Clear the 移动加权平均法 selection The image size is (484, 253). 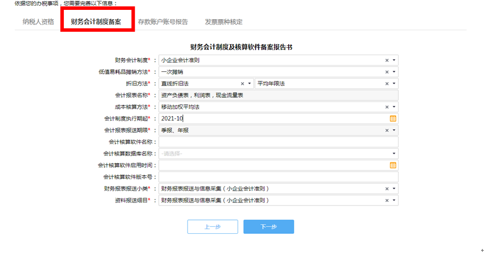pos(387,107)
